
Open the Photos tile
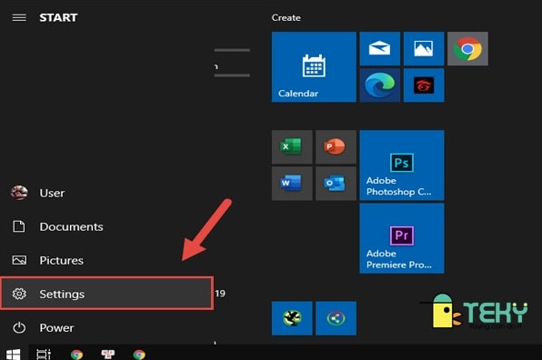(424, 49)
